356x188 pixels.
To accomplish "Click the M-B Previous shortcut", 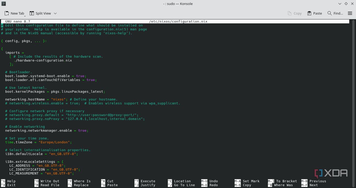I will [x=314, y=181].
